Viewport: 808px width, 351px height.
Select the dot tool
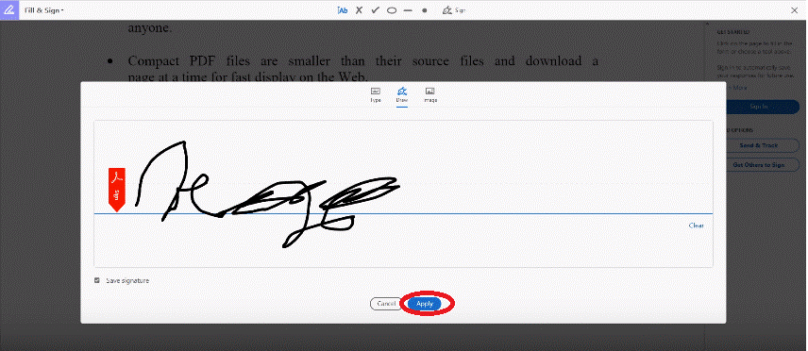coord(424,10)
